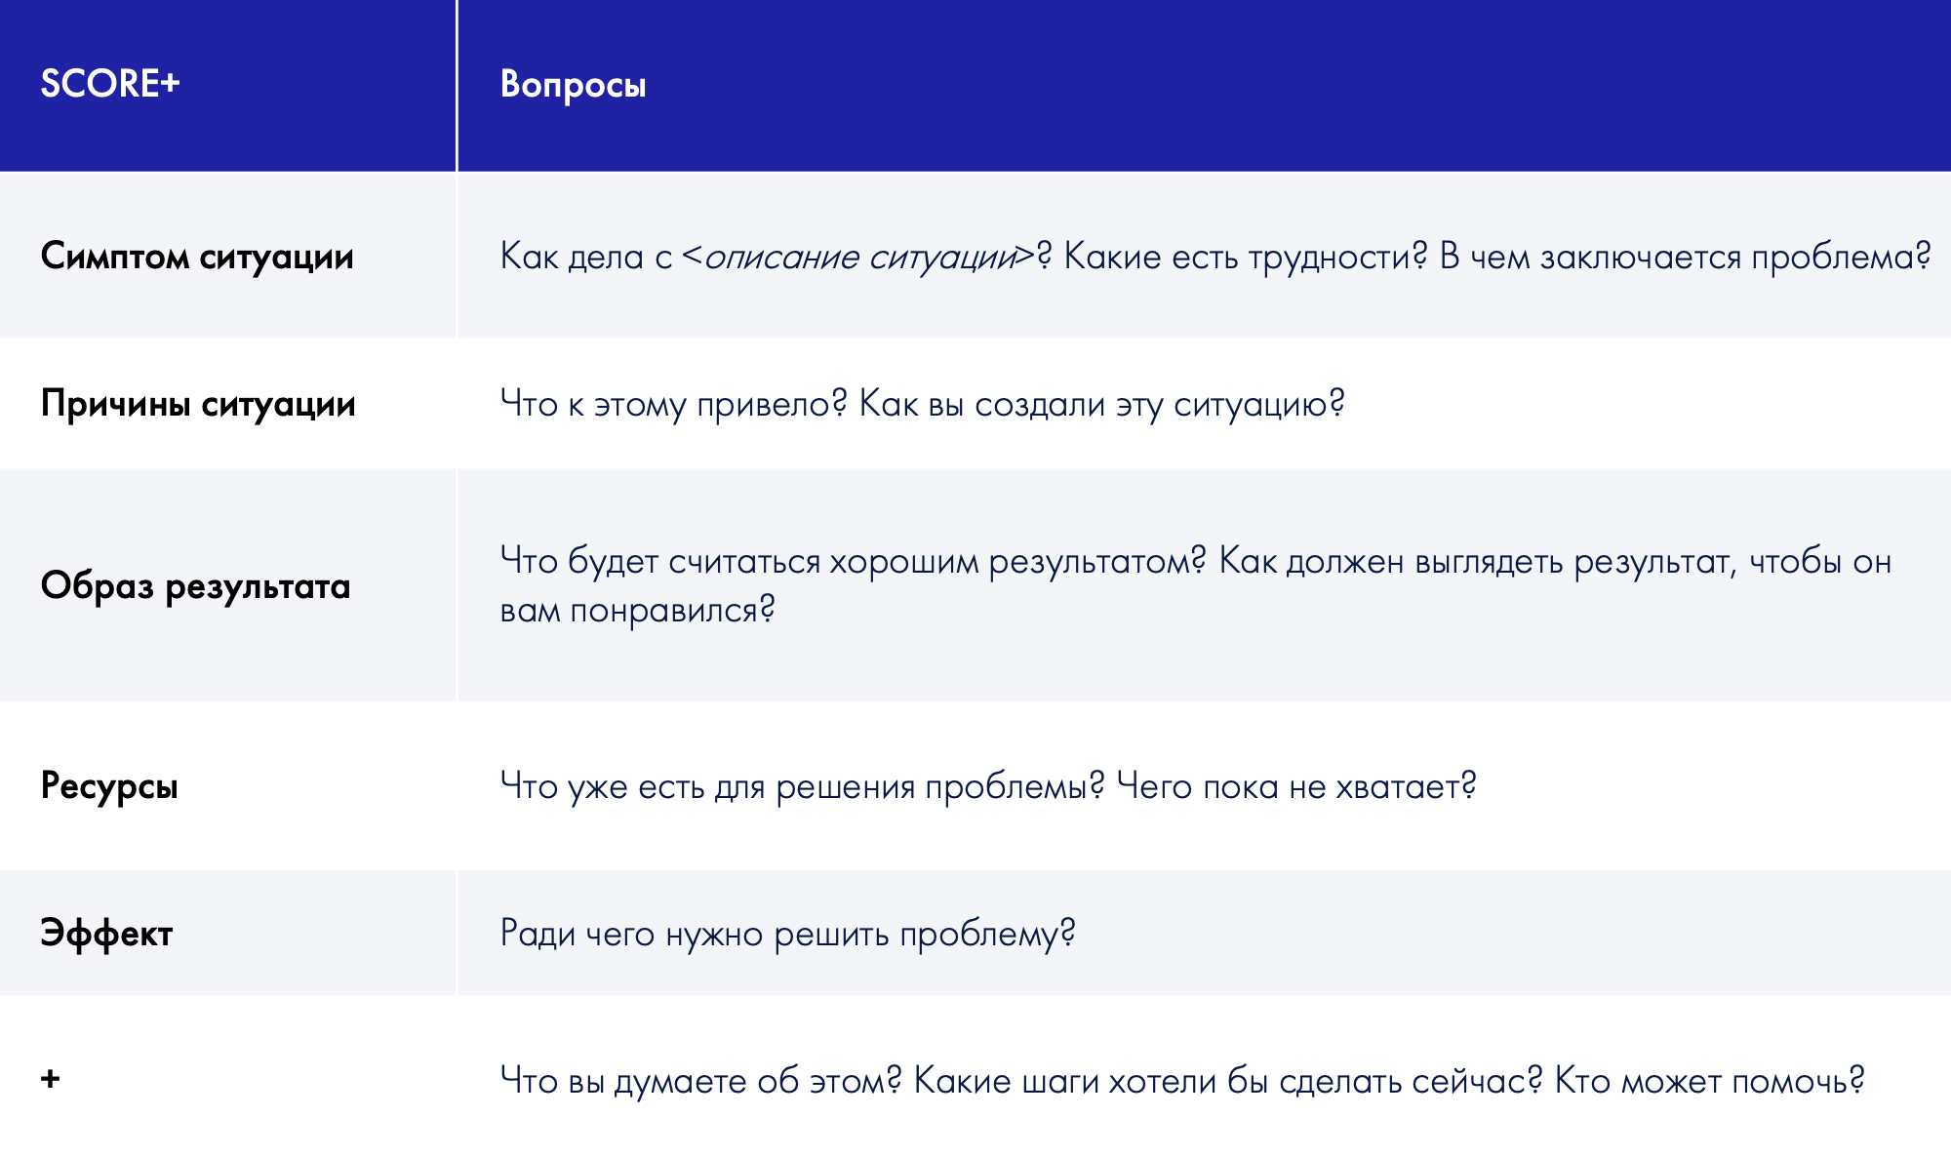
Task: Click the question Что будет считаться хорошим результатом?
Action: click(x=853, y=562)
